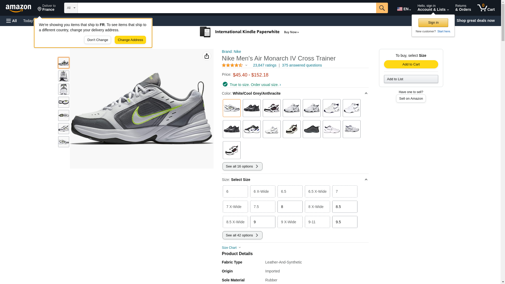Click the Amazon logo
This screenshot has width=505, height=284.
(x=18, y=8)
